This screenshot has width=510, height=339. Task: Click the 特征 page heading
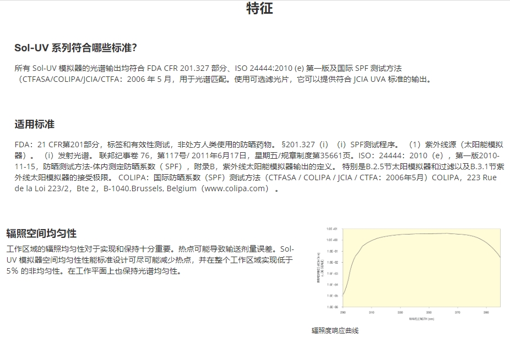point(259,9)
